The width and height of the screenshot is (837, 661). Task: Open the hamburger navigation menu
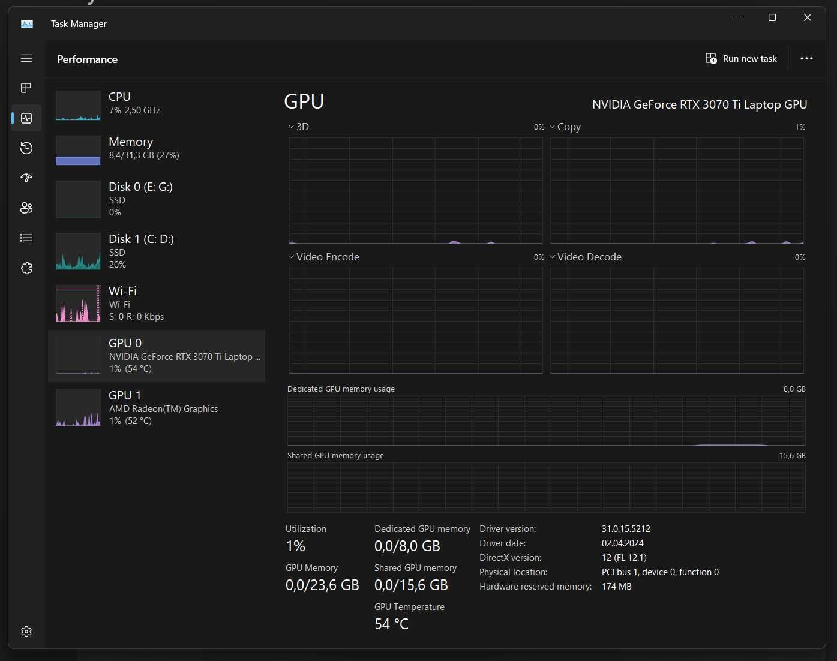coord(26,58)
